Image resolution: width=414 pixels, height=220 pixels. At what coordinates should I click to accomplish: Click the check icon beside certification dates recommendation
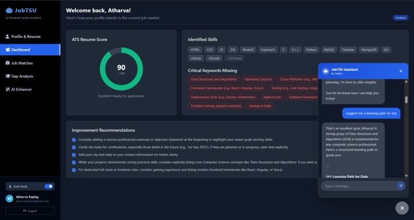pyautogui.click(x=74, y=147)
